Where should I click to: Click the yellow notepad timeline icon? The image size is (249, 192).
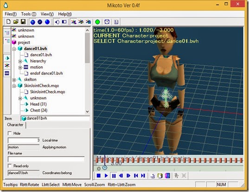tap(160, 176)
